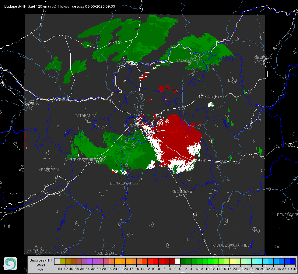Screen dimensions: 298x274
Task: Click the BÉKÉSCSABA city label
Action: pos(287,215)
